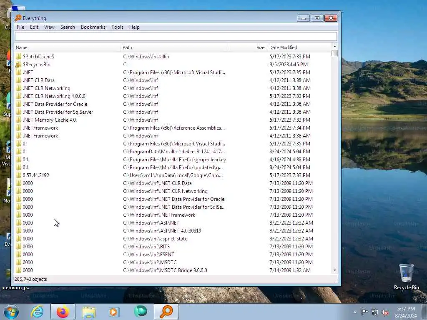Launch Internet Explorer from the taskbar
This screenshot has height=320, width=427.
click(x=37, y=312)
